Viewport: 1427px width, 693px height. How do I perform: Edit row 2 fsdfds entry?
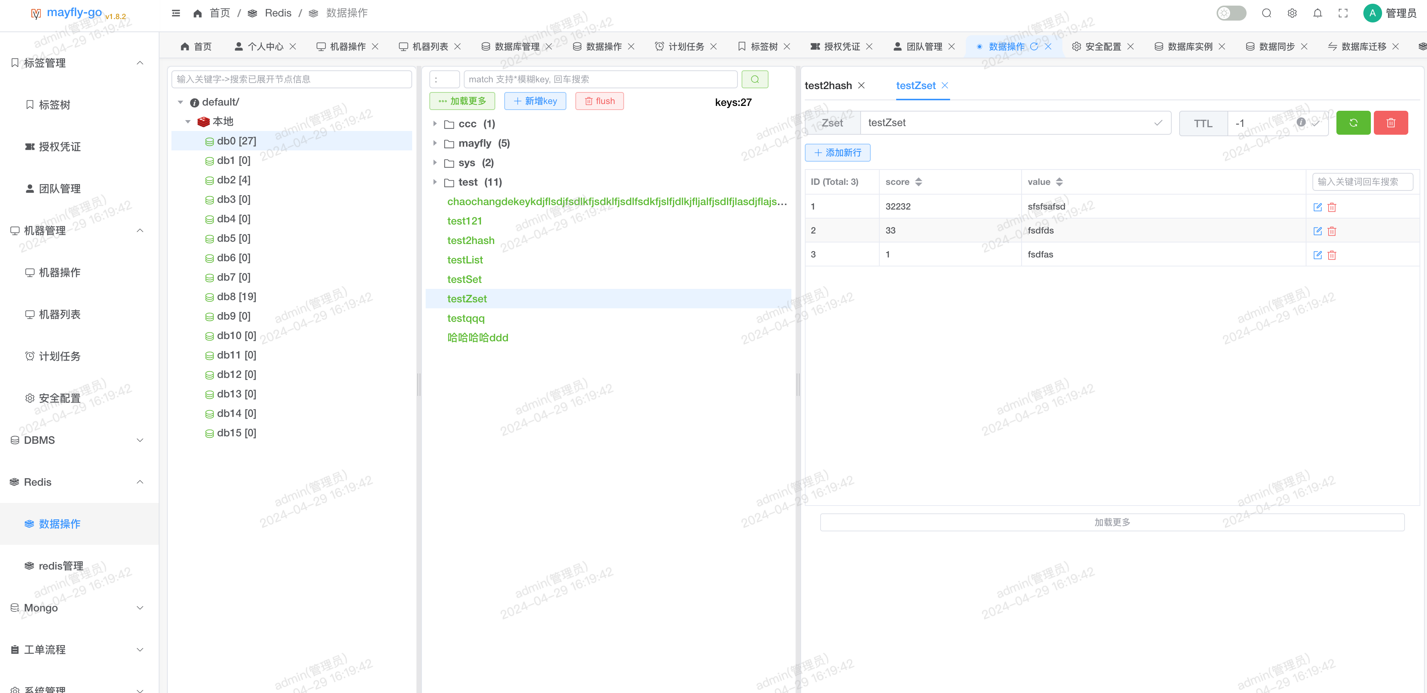[1317, 231]
